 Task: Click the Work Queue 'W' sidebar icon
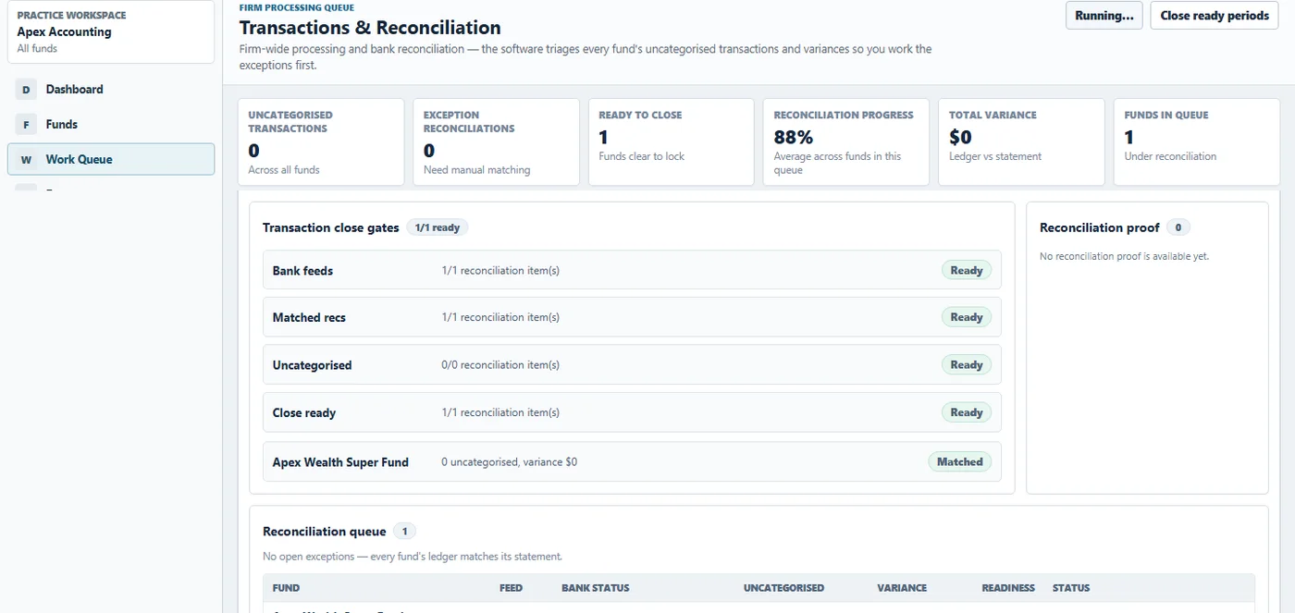coord(26,159)
